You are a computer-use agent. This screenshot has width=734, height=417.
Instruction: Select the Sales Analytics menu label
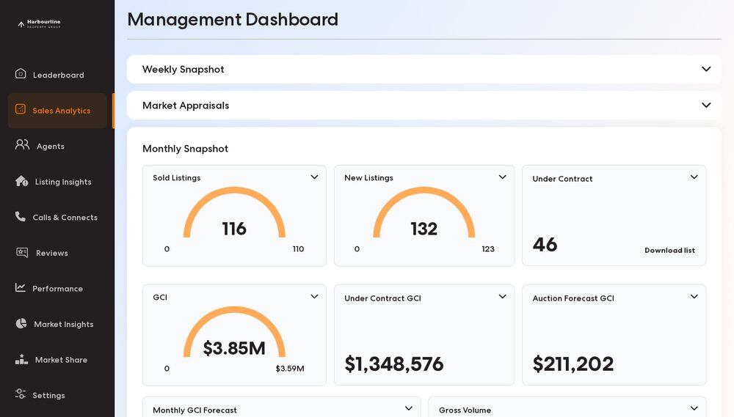pyautogui.click(x=62, y=111)
